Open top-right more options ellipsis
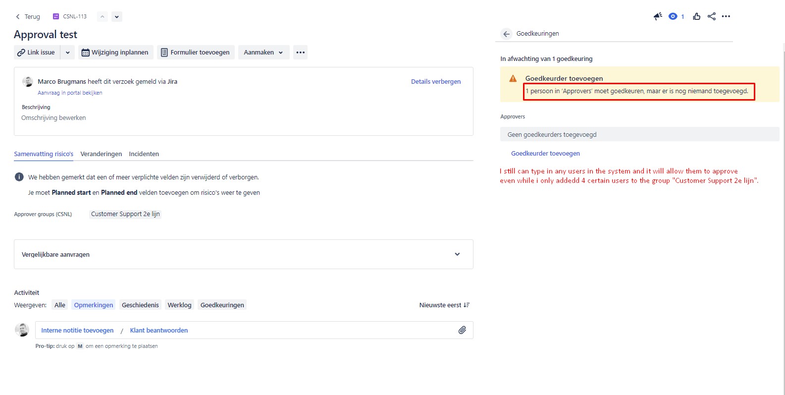This screenshot has height=395, width=785. (726, 16)
